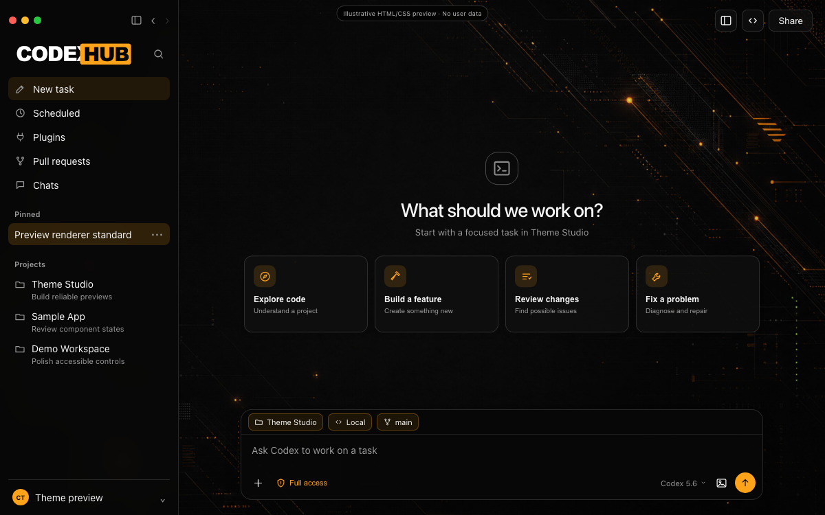
Task: Click the branch icon beside Pull requests
Action: pos(20,161)
